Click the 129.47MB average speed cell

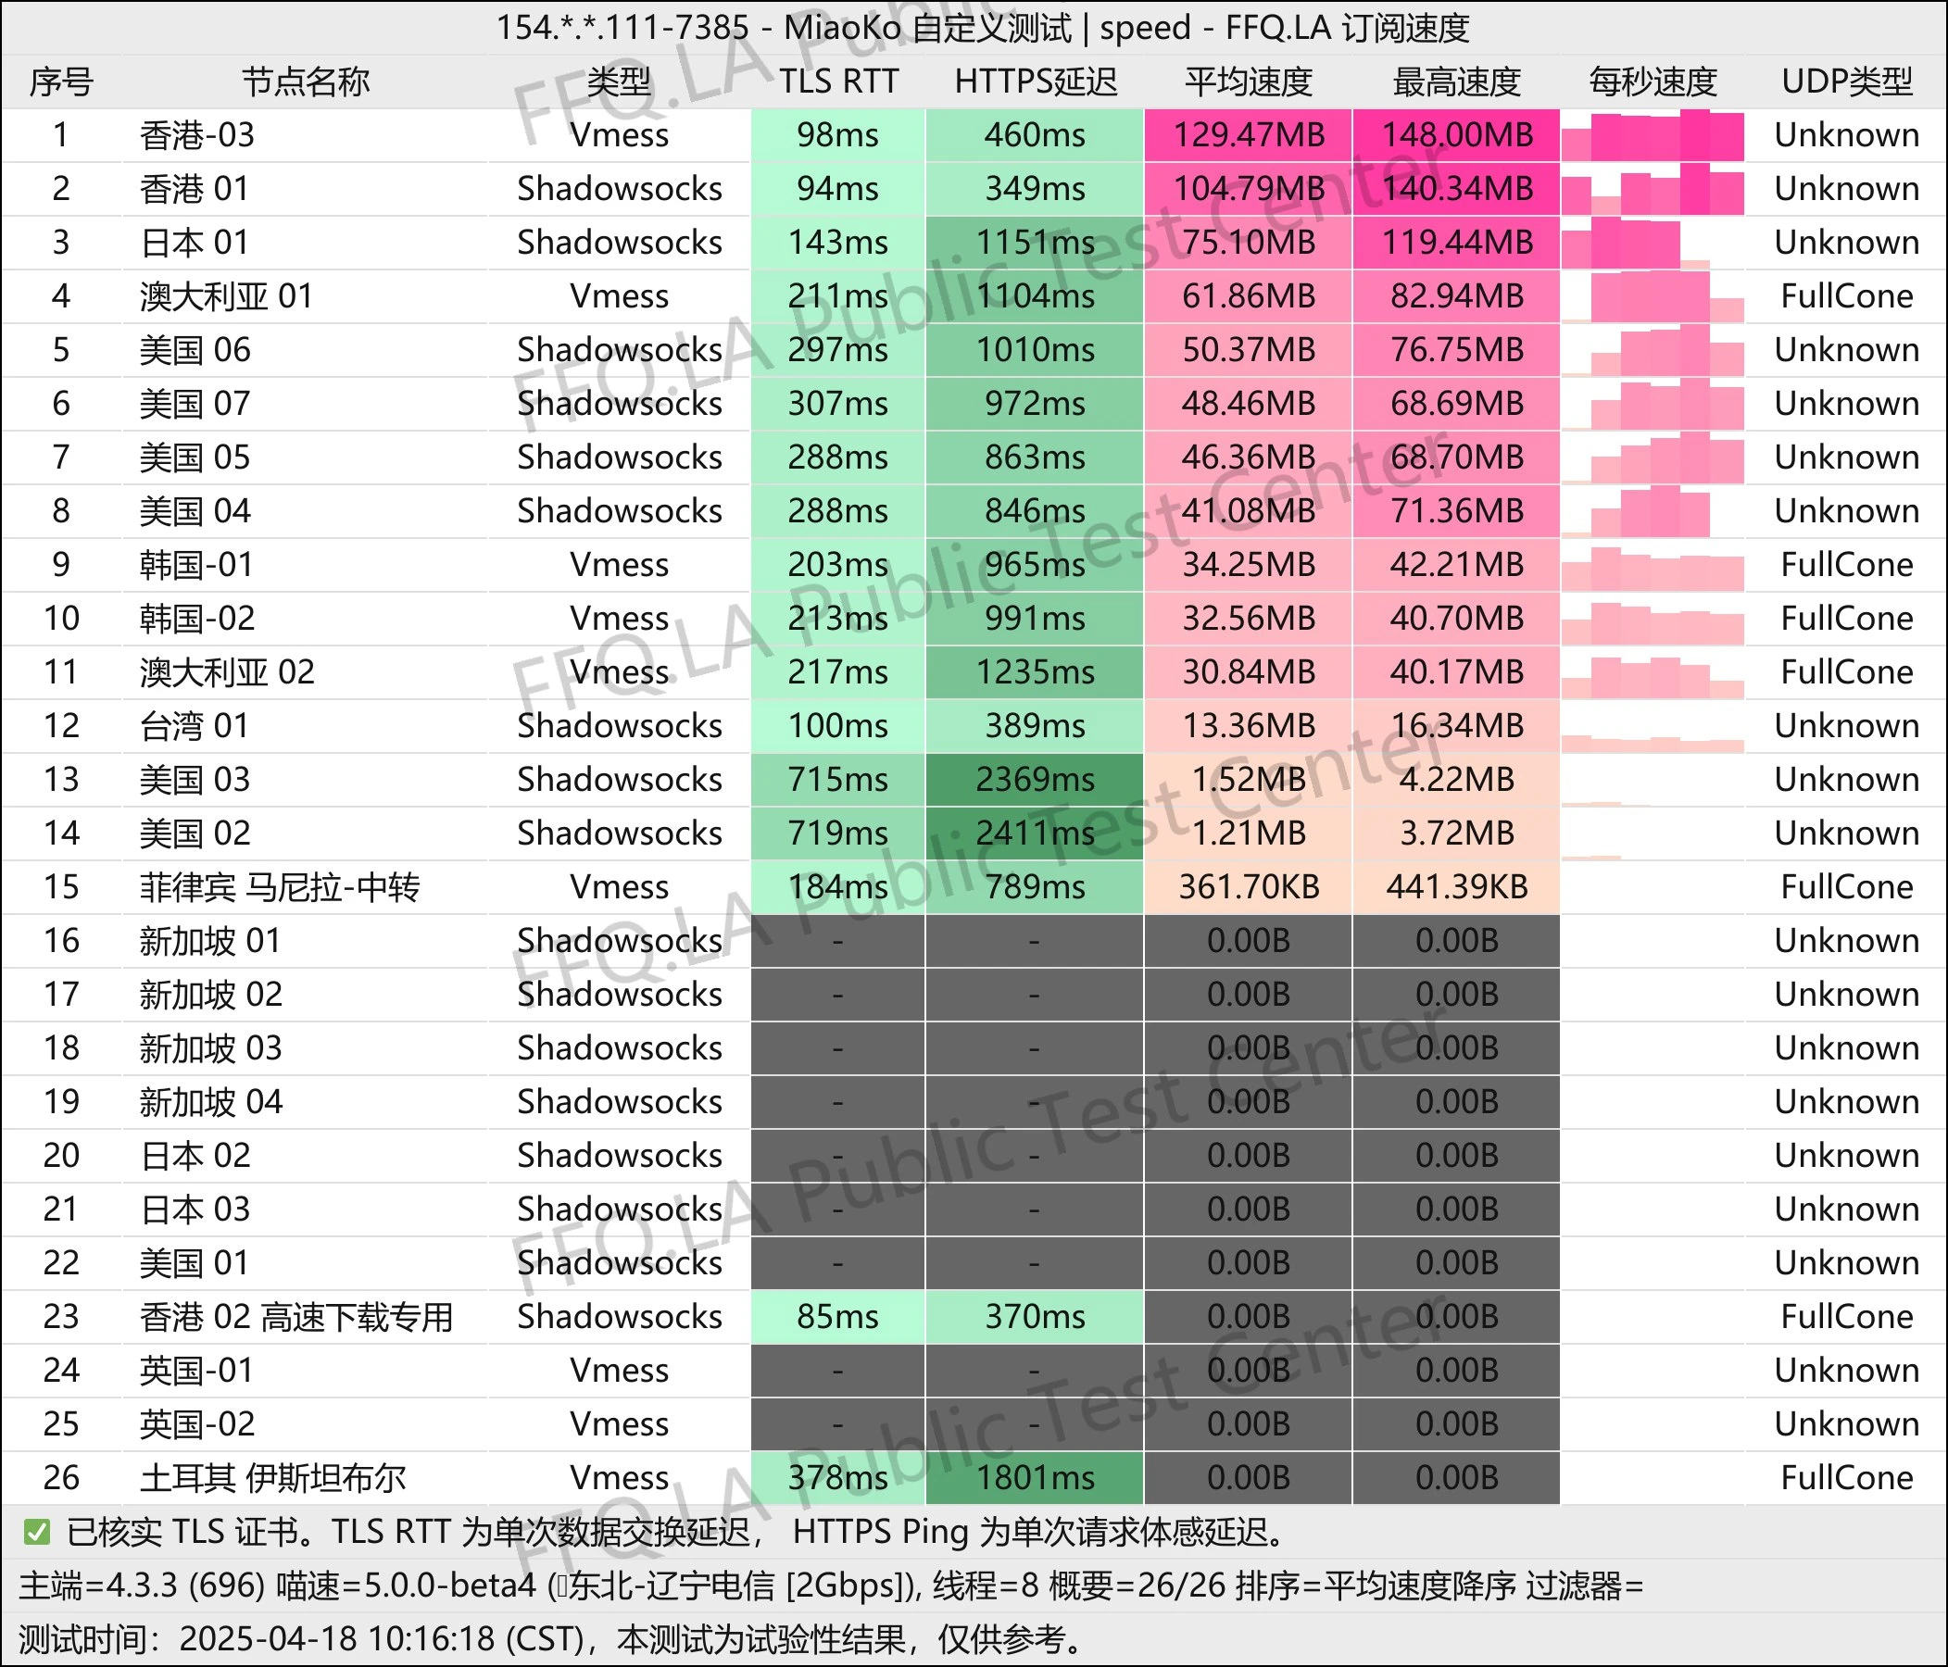pyautogui.click(x=1249, y=135)
